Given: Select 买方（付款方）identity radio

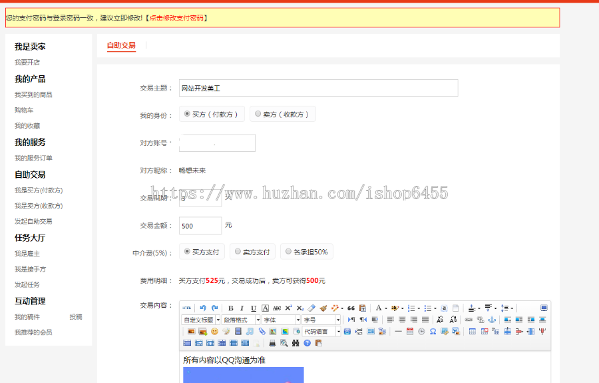Looking at the screenshot, I should tap(187, 113).
